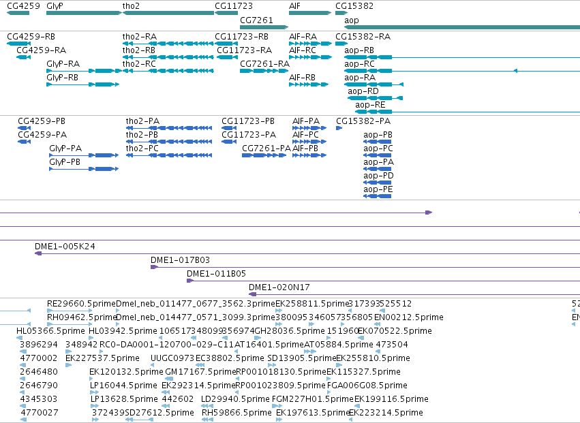
Task: Select BAC clone DME1-005K24 label
Action: (x=65, y=247)
